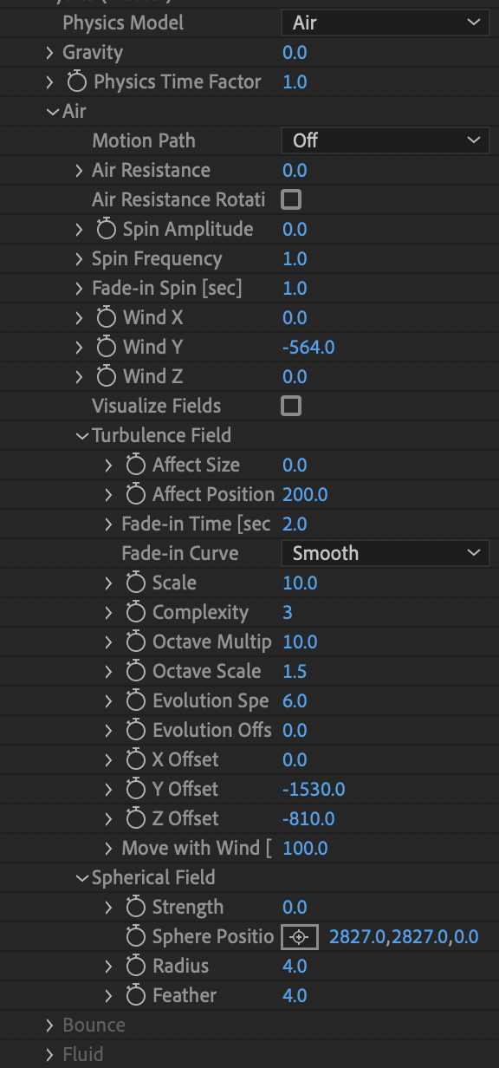The image size is (499, 1068).
Task: Click the stopwatch for Physics Time Factor
Action: [x=76, y=81]
